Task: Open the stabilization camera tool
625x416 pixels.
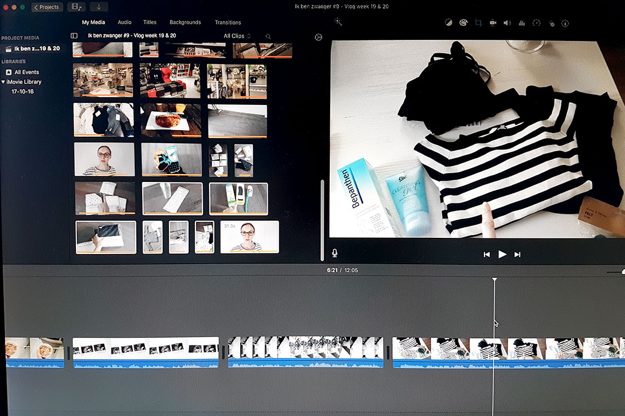Action: tap(493, 23)
